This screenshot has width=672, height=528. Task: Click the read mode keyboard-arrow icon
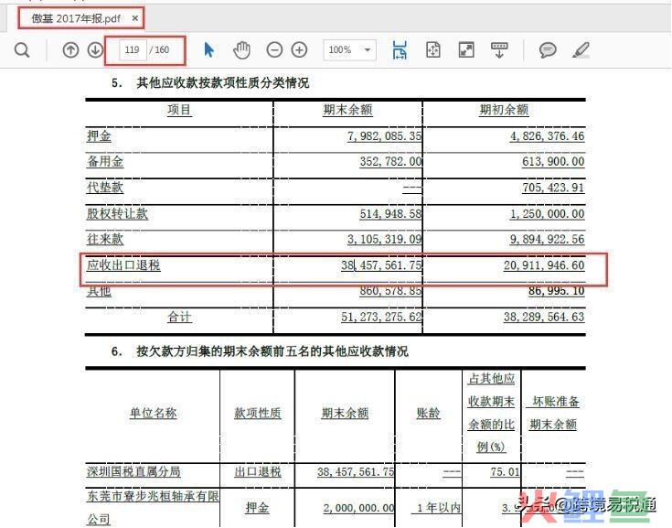coord(499,49)
